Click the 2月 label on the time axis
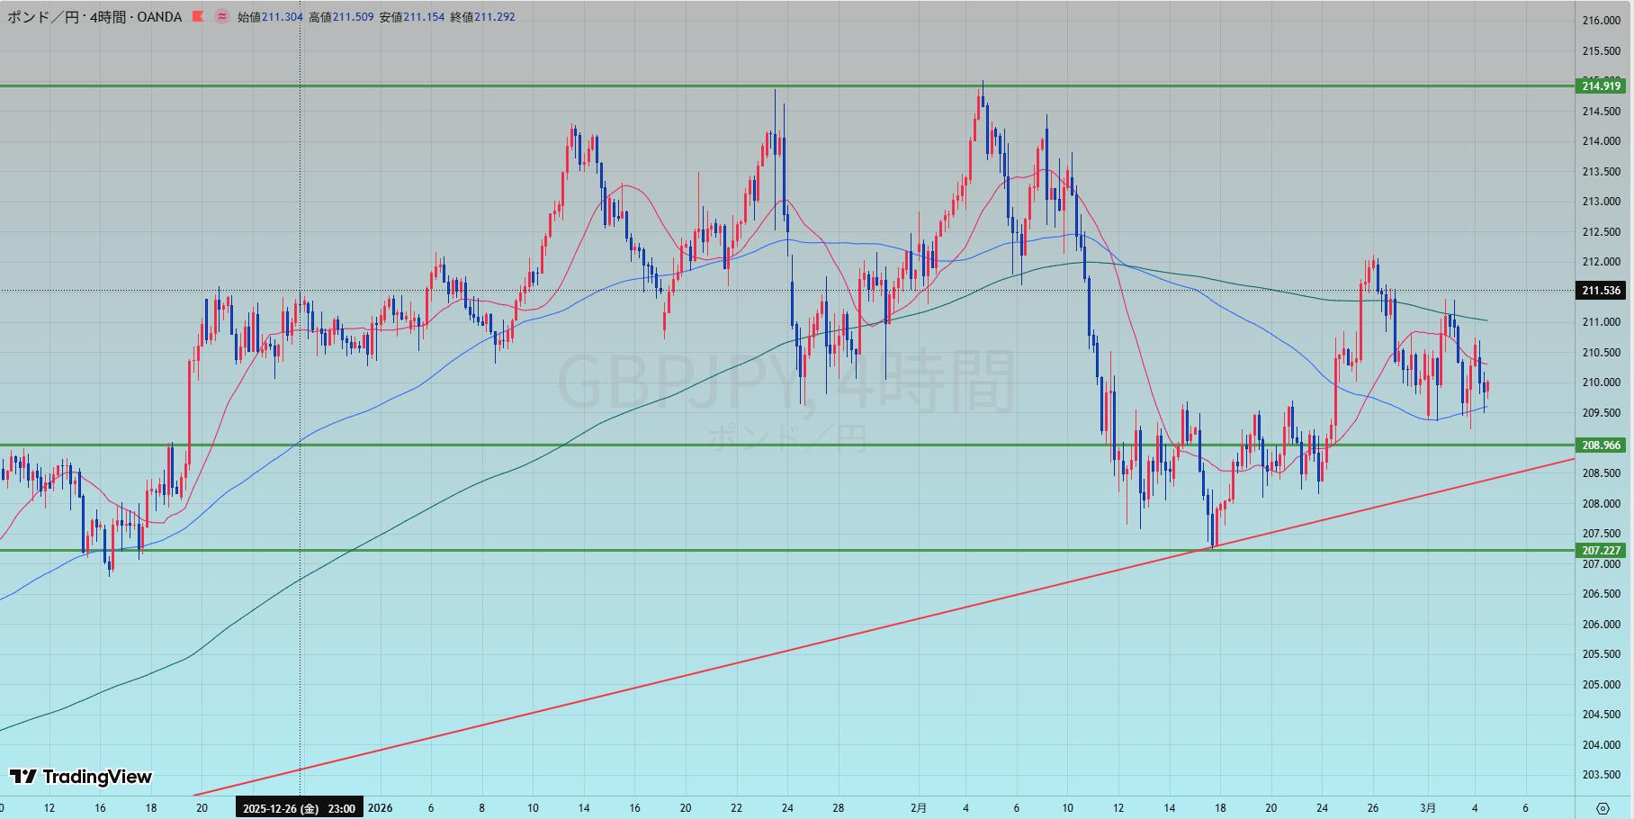 pos(918,808)
